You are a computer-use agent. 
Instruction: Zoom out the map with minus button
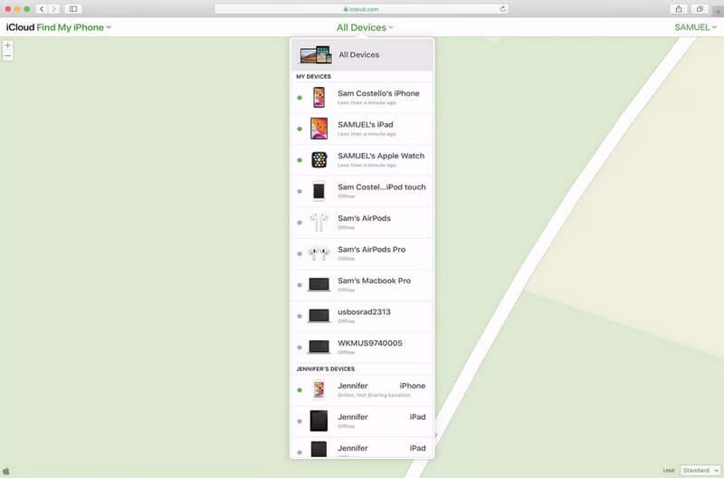coord(7,56)
